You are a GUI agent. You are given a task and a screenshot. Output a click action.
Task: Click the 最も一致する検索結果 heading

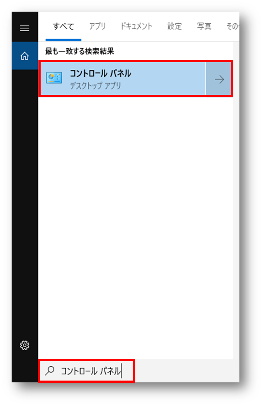pos(79,51)
